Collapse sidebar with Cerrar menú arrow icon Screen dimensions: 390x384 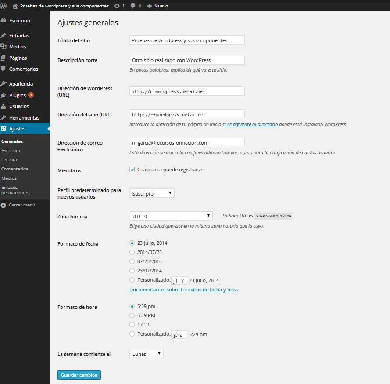(4, 205)
